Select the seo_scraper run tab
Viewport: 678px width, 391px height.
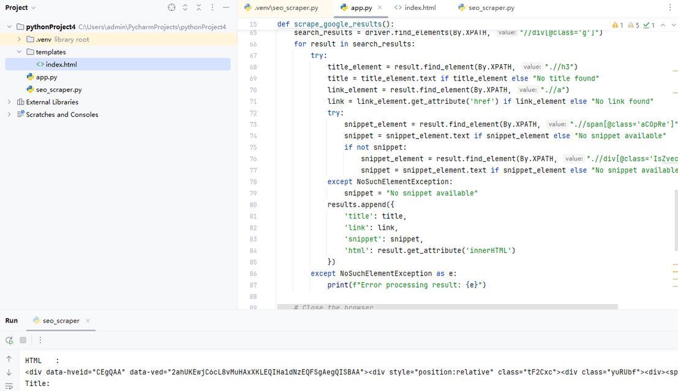pyautogui.click(x=61, y=321)
